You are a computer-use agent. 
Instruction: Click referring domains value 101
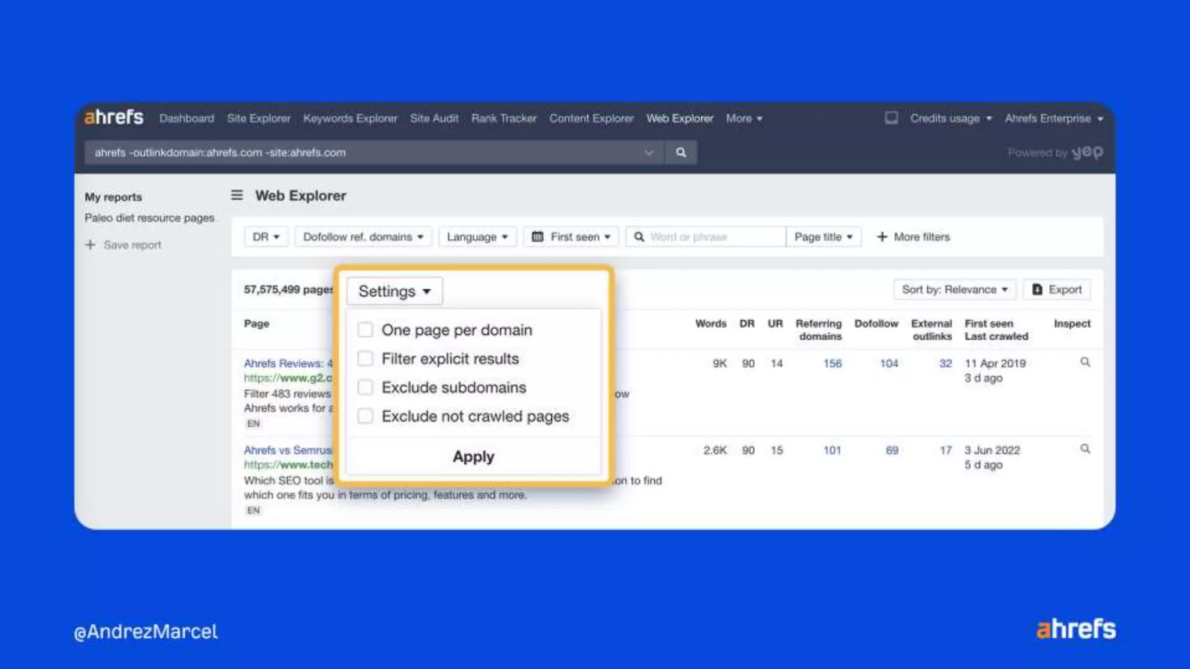click(832, 450)
